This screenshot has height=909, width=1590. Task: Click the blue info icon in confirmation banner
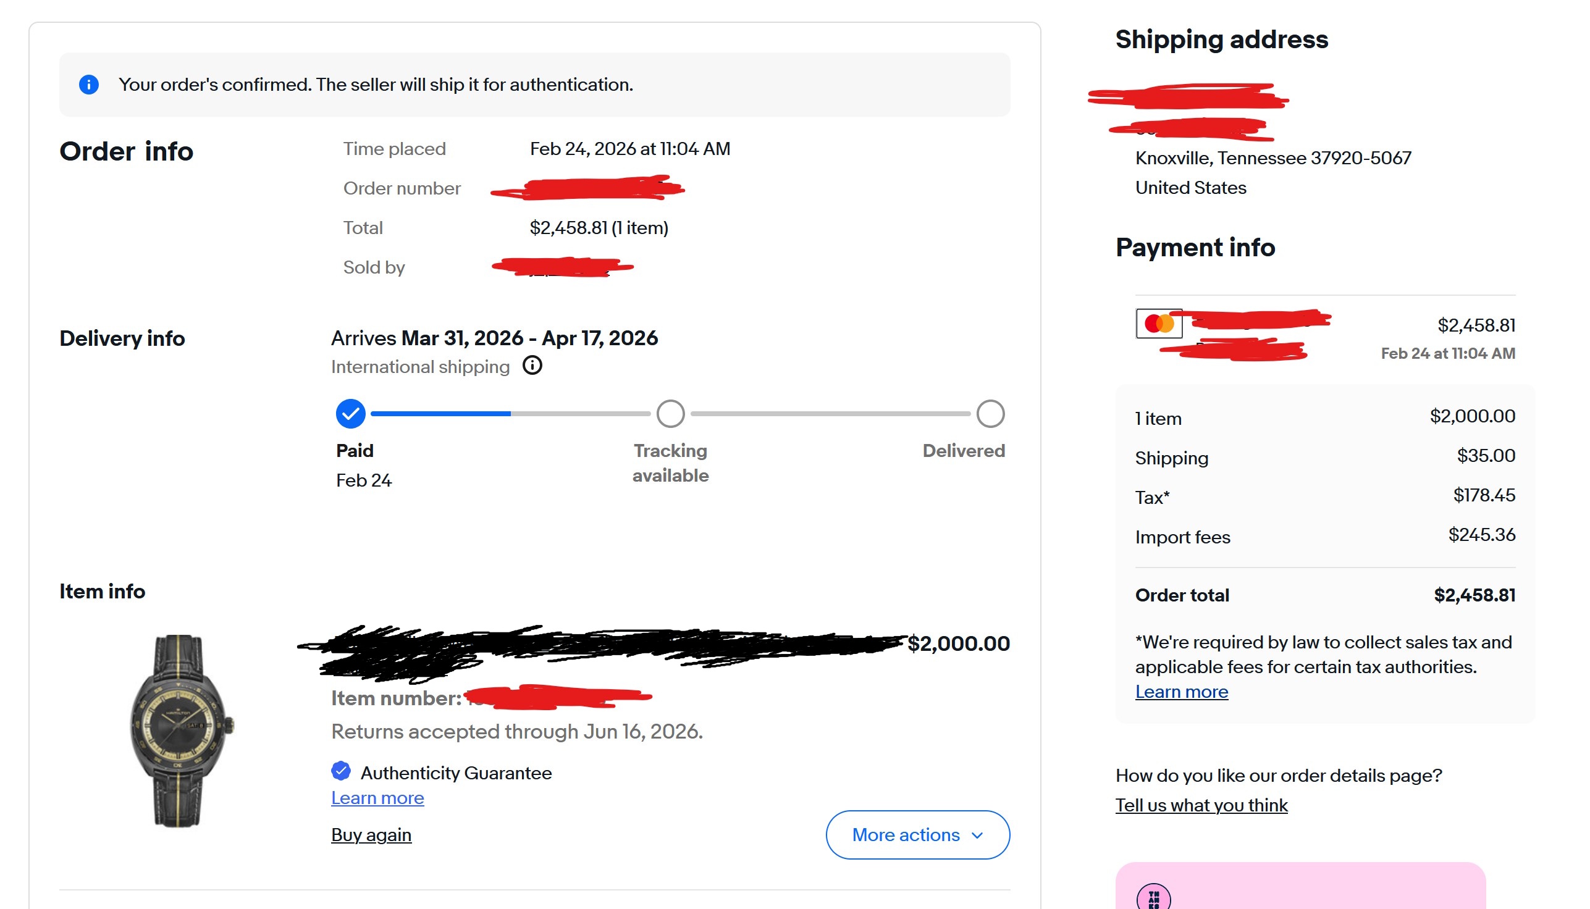pyautogui.click(x=89, y=84)
